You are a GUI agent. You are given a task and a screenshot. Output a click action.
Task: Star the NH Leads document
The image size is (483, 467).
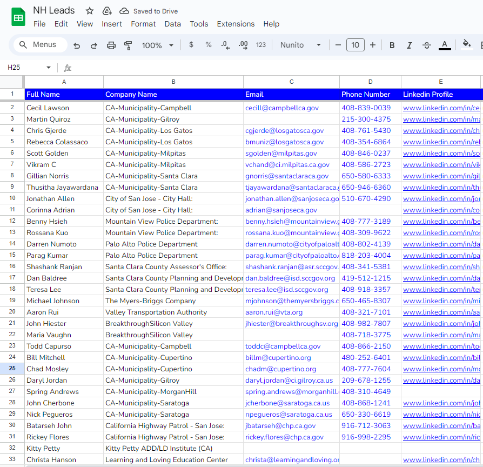90,11
